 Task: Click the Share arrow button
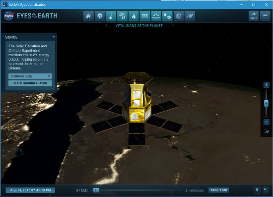click(x=254, y=16)
